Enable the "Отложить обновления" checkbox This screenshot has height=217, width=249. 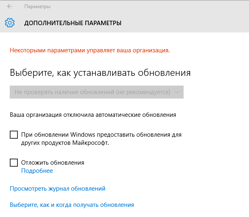[14, 163]
